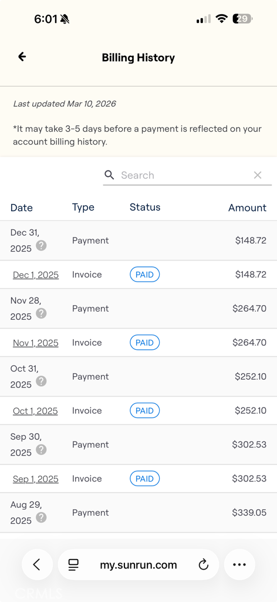This screenshot has width=277, height=602.
Task: Open help icon next to Sep 30, 2025
Action: (x=41, y=449)
